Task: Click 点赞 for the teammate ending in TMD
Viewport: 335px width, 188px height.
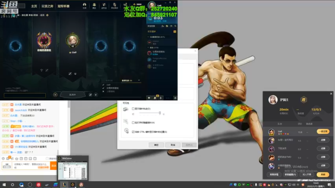Action: 323,157
